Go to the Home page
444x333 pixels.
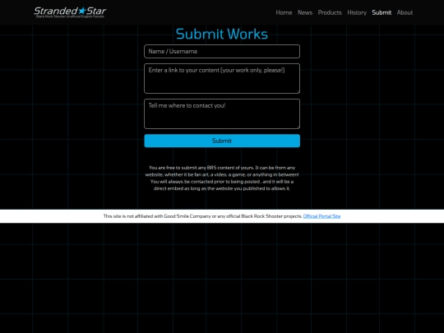(284, 12)
